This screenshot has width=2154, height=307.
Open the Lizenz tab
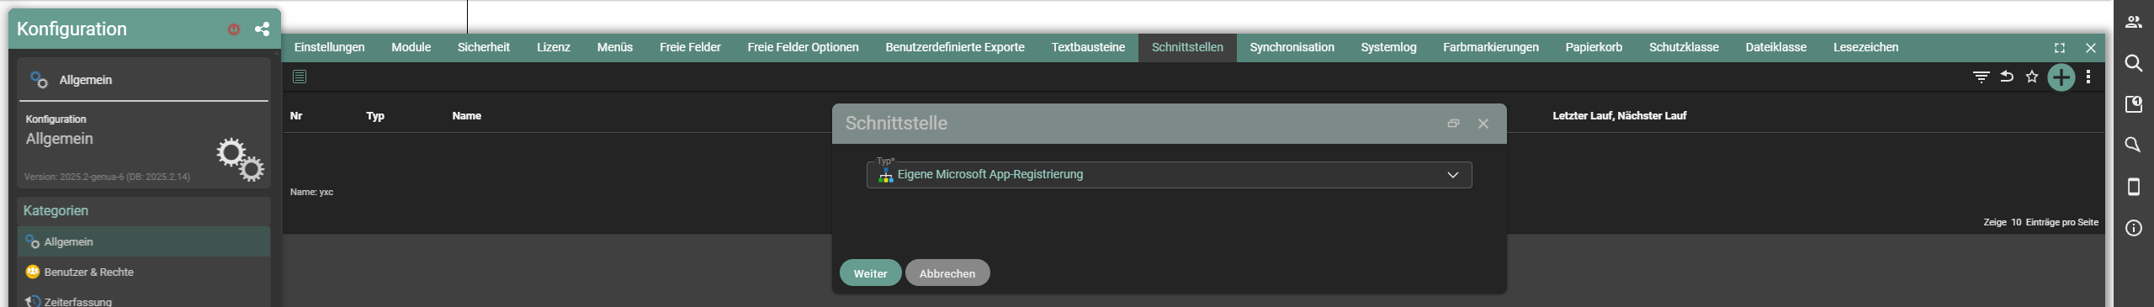(553, 48)
